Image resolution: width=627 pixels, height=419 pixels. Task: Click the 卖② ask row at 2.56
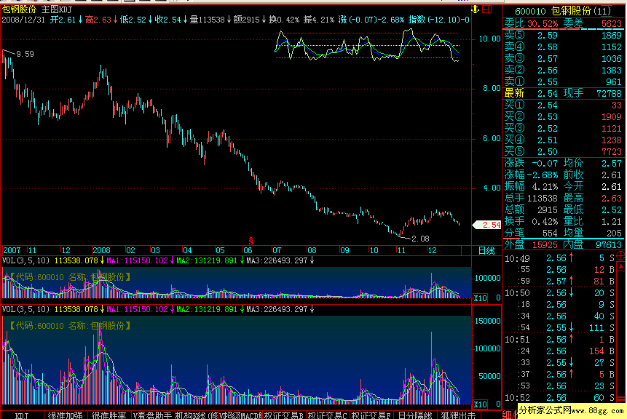pyautogui.click(x=563, y=71)
